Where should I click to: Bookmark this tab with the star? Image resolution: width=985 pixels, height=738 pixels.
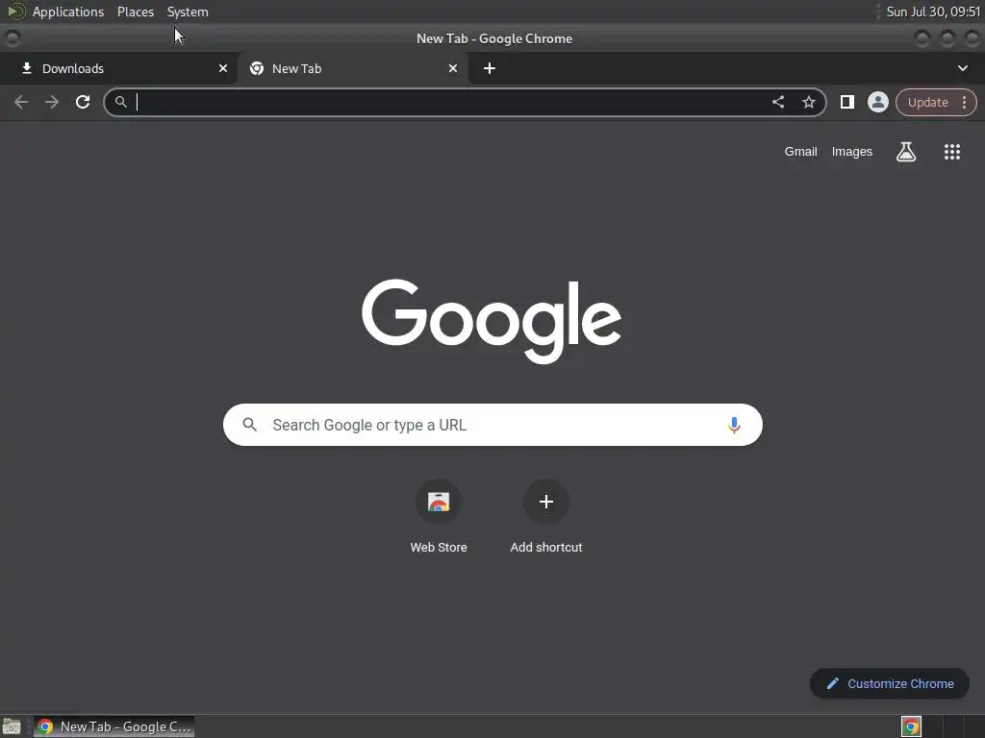click(808, 102)
